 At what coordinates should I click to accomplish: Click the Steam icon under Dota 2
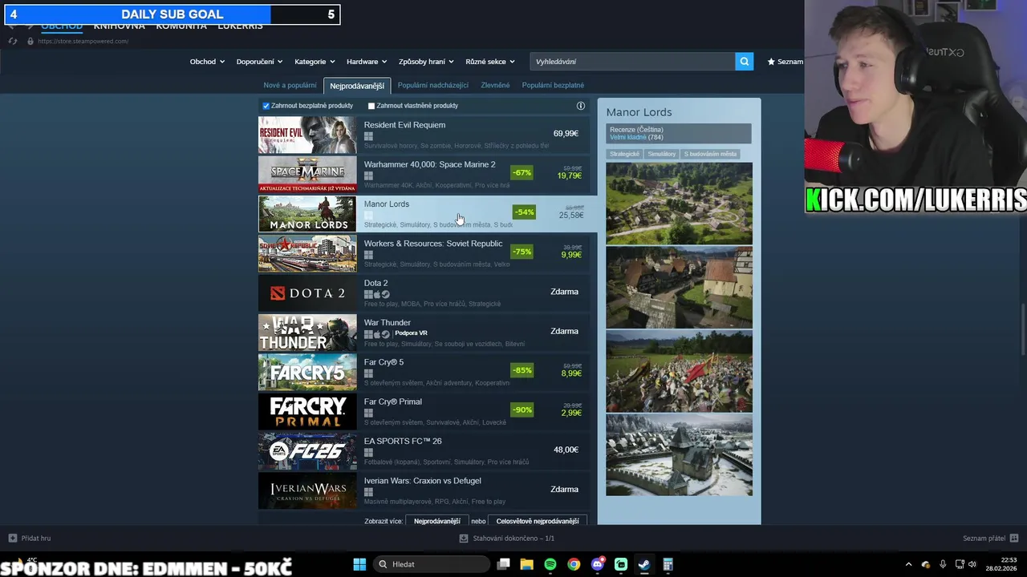tap(386, 294)
